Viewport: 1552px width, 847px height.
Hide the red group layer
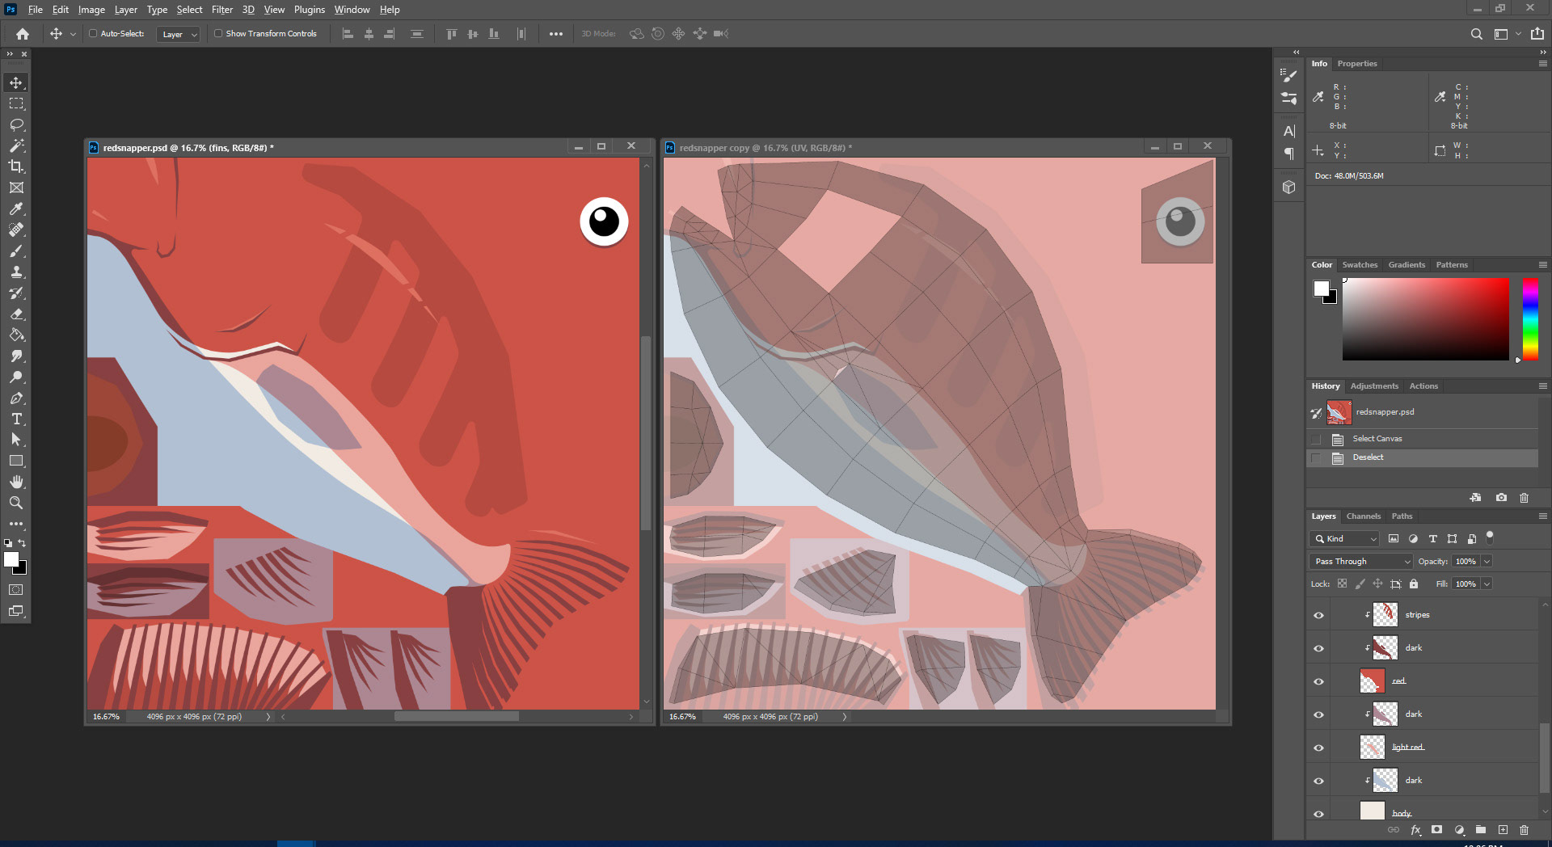click(x=1318, y=681)
